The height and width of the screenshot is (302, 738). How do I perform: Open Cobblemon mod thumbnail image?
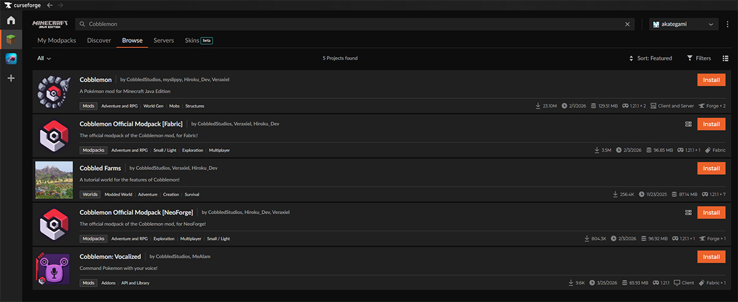(x=54, y=92)
